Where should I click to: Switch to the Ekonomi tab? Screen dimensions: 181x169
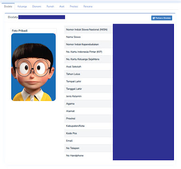coord(37,7)
